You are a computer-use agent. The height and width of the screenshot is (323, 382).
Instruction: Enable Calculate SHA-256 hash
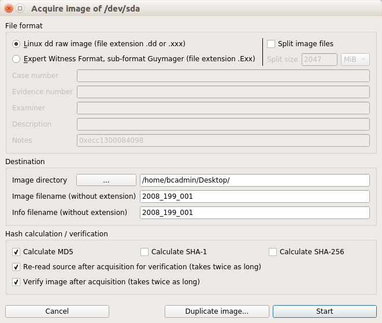click(273, 252)
